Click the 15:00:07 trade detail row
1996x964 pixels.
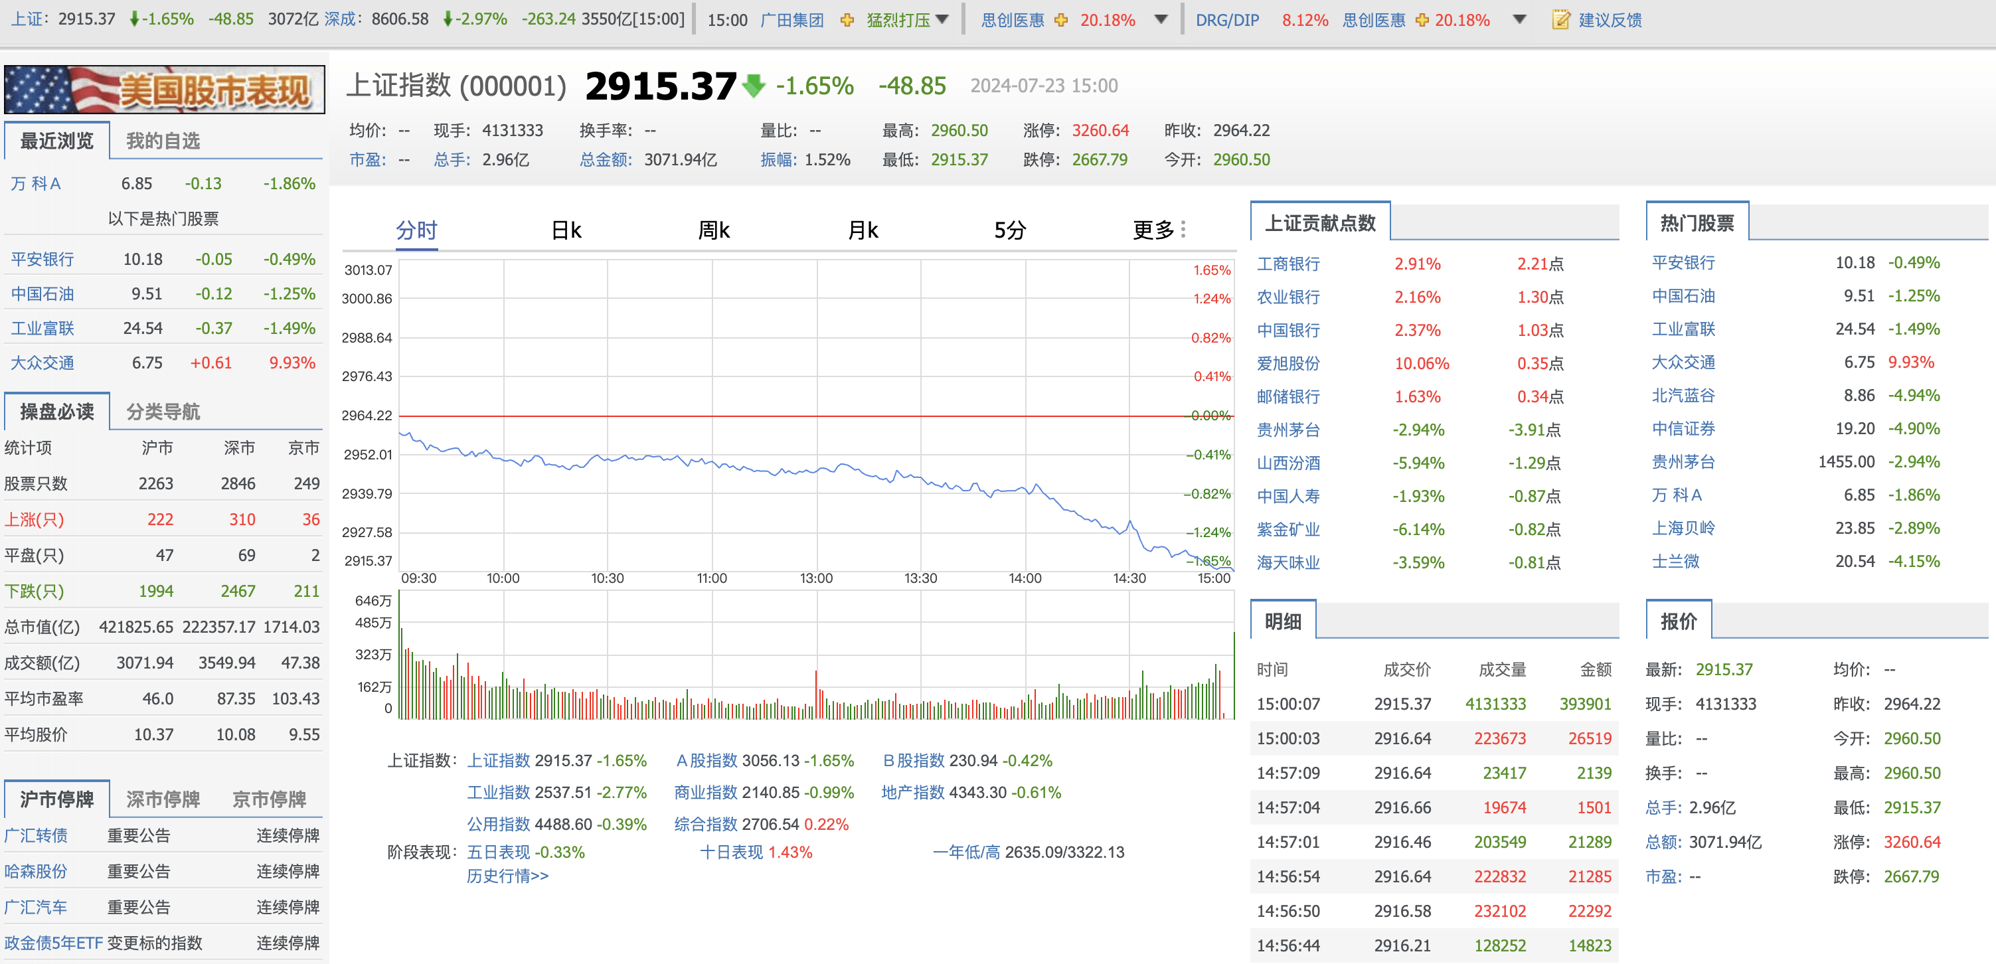[x=1434, y=704]
